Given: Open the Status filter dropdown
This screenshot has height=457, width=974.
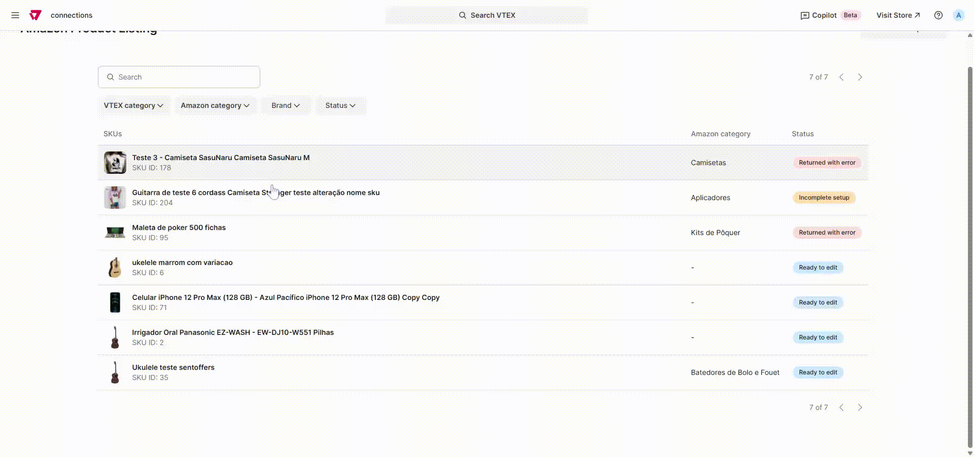Looking at the screenshot, I should [x=340, y=105].
